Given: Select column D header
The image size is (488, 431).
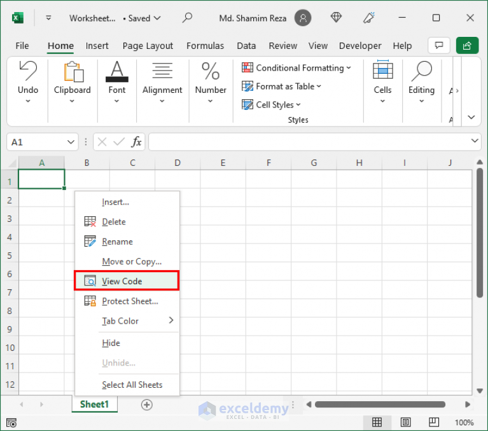Looking at the screenshot, I should tap(178, 163).
